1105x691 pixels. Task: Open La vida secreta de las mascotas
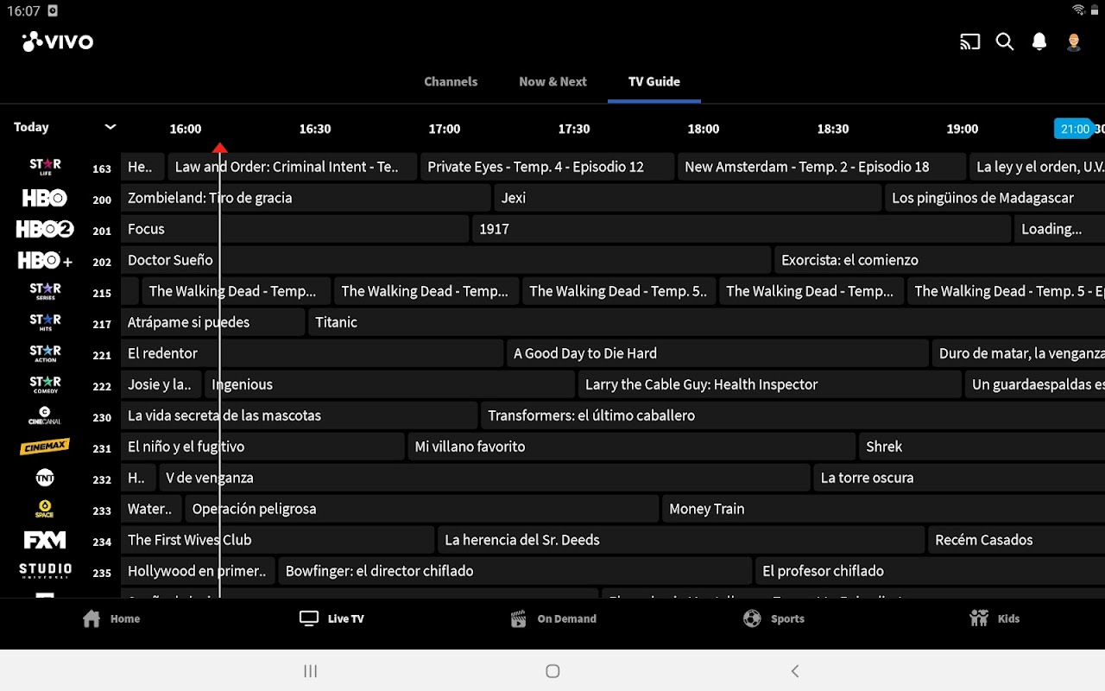tap(299, 415)
